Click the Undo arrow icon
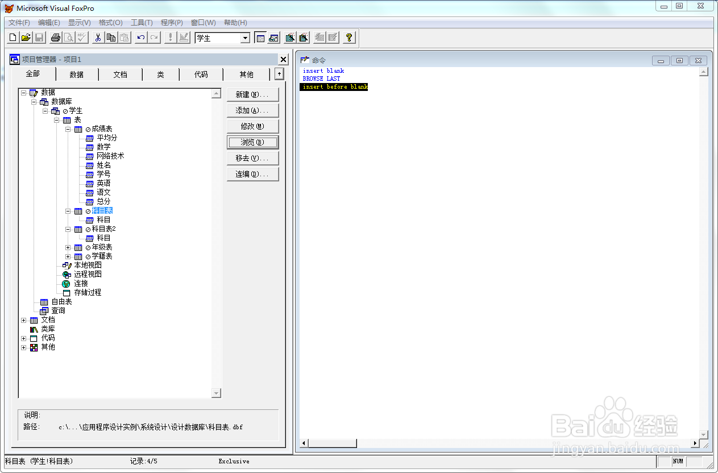Screen dimensions: 718x473 141,38
